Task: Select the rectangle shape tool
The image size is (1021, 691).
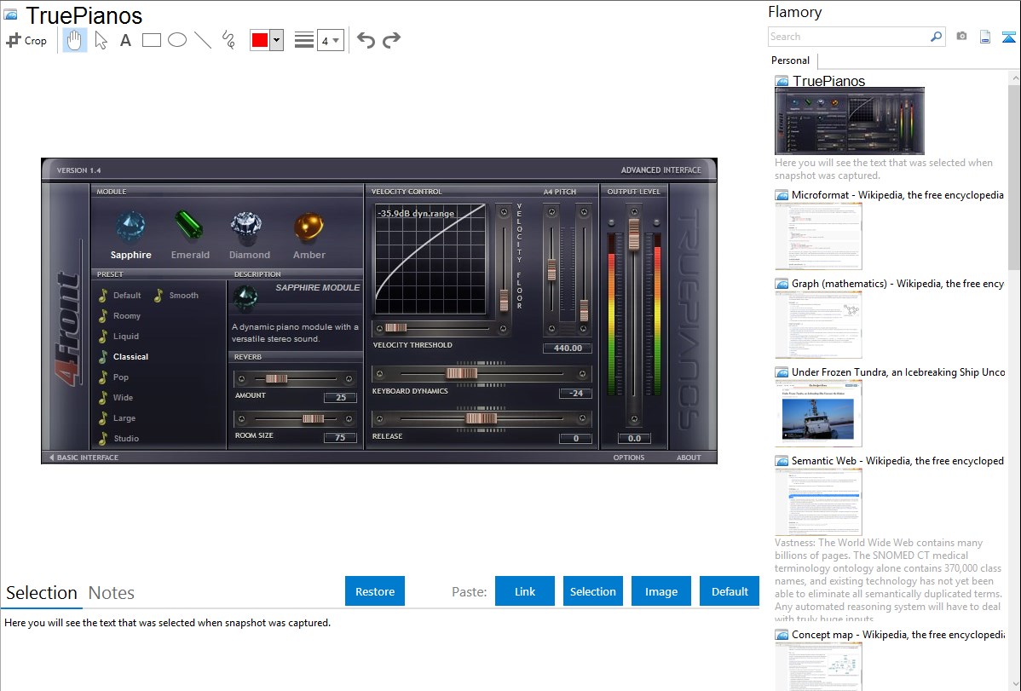Action: pyautogui.click(x=151, y=40)
